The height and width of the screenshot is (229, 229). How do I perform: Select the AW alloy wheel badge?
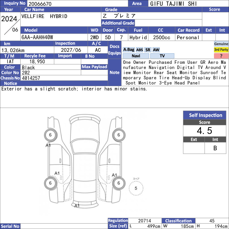coord(156,50)
